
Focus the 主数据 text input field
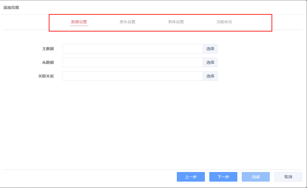132,49
